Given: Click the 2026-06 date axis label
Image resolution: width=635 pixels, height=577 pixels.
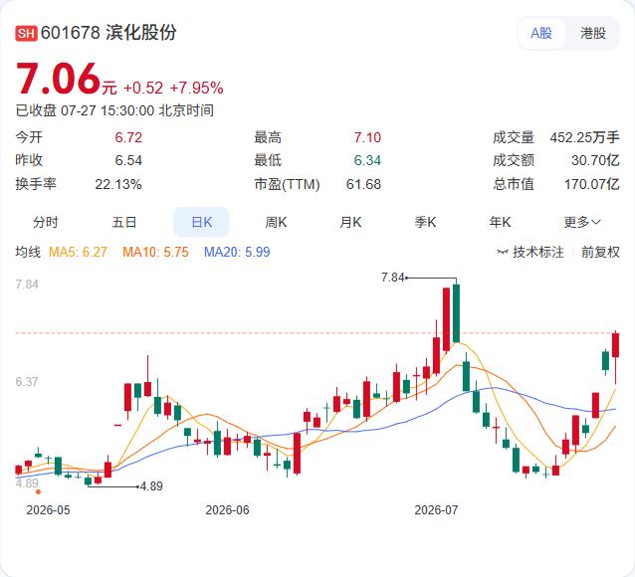Looking at the screenshot, I should click(x=227, y=509).
